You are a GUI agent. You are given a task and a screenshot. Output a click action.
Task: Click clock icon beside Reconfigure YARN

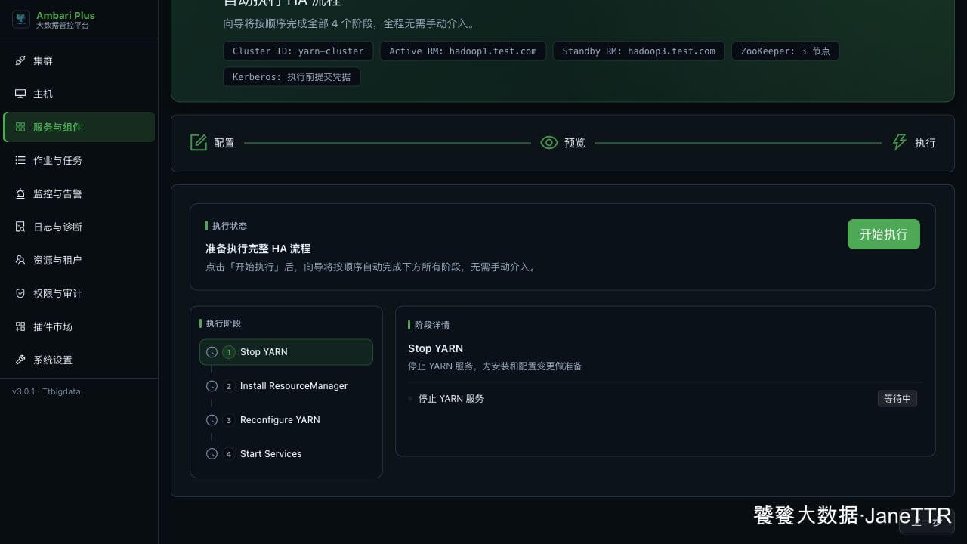click(212, 420)
